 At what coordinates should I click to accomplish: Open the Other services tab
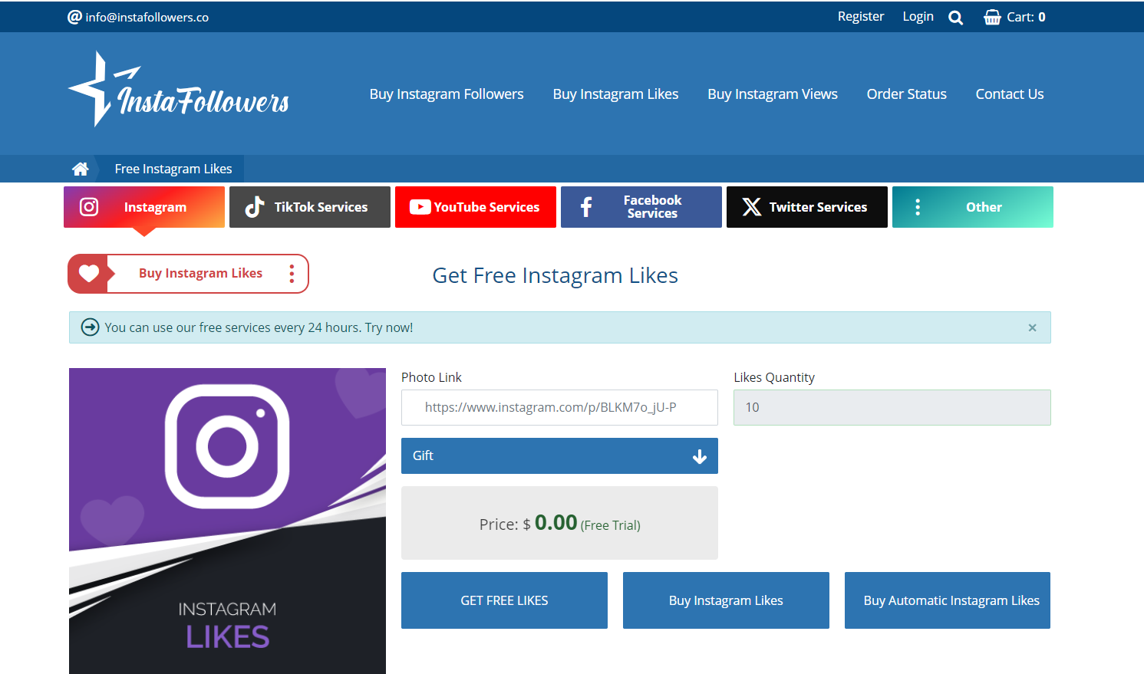coord(973,207)
